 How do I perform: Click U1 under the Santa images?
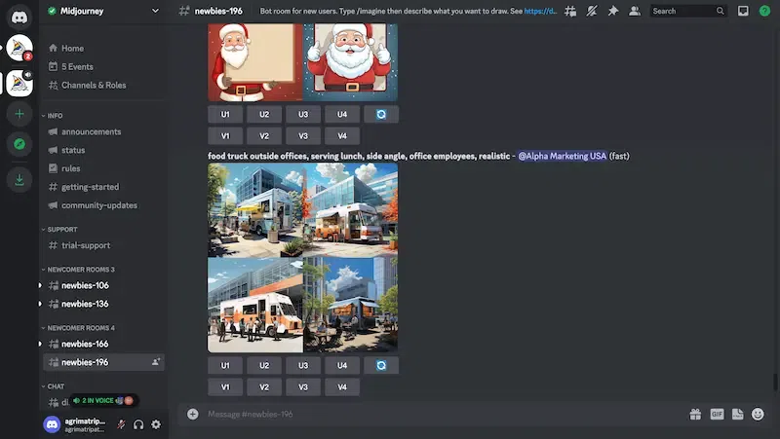point(225,114)
